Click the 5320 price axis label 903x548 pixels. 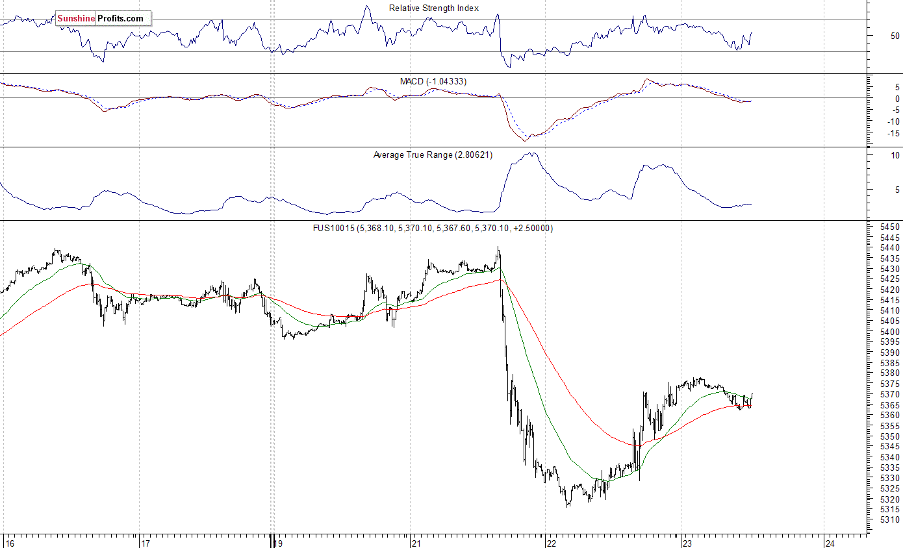click(x=891, y=499)
